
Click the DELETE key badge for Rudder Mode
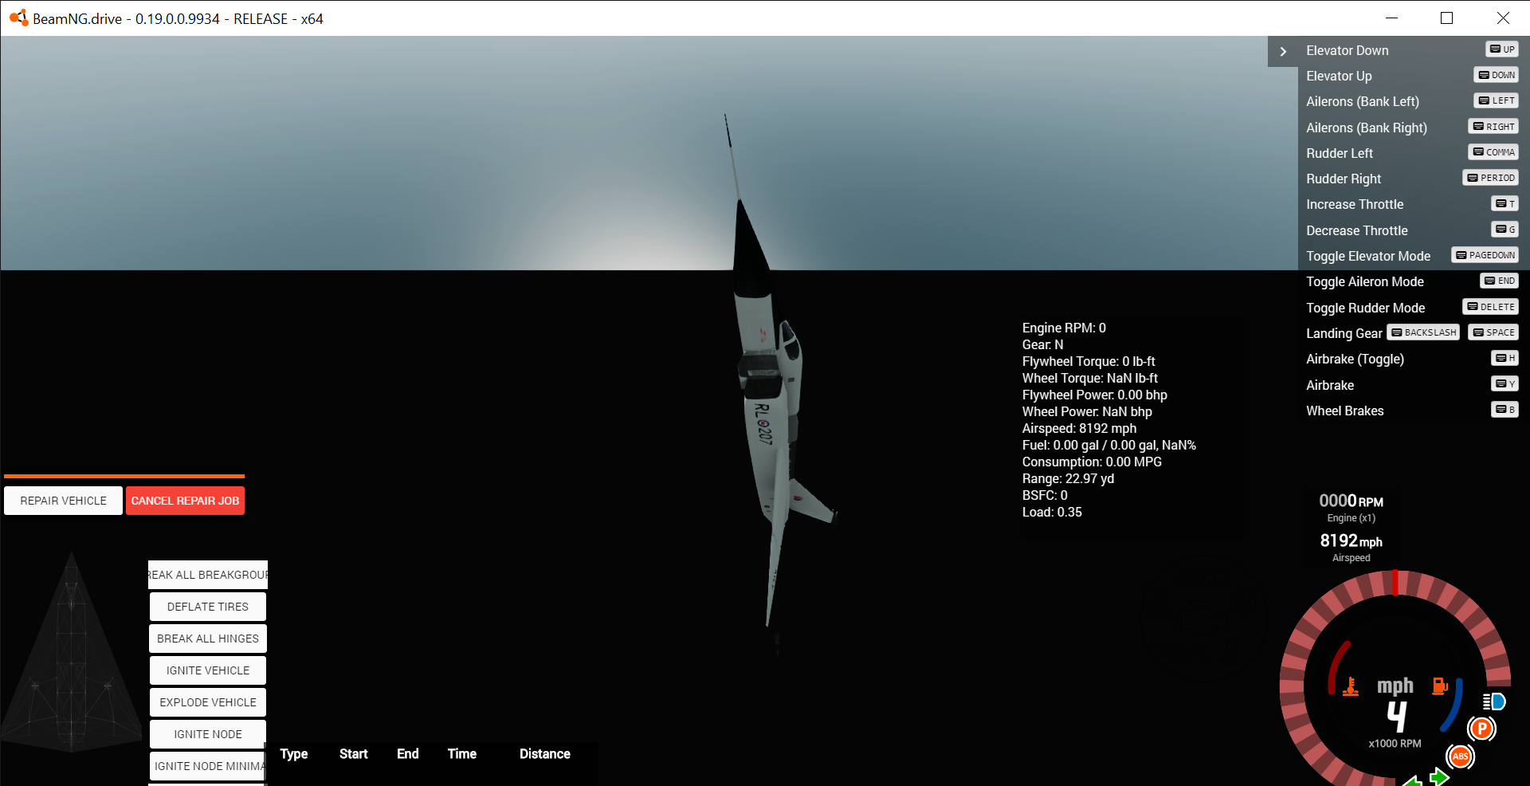[x=1490, y=307]
